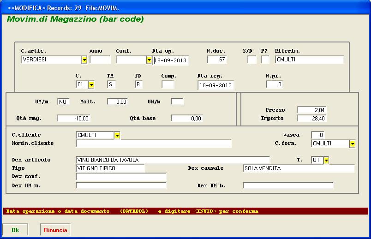The width and height of the screenshot is (371, 239).
Task: Click the Vasca field
Action: (x=318, y=135)
